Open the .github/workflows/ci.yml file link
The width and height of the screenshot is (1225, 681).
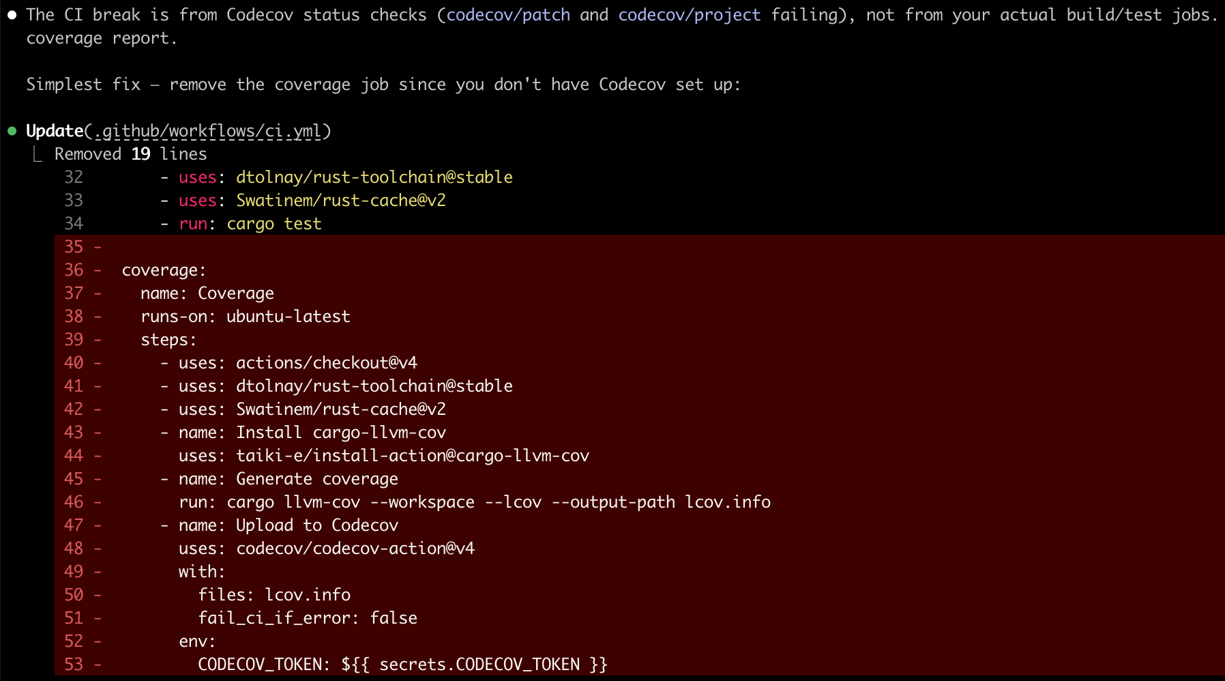pos(207,130)
